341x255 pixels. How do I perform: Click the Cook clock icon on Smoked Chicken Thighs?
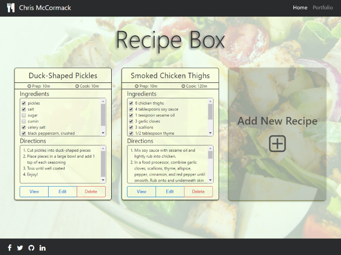[183, 86]
